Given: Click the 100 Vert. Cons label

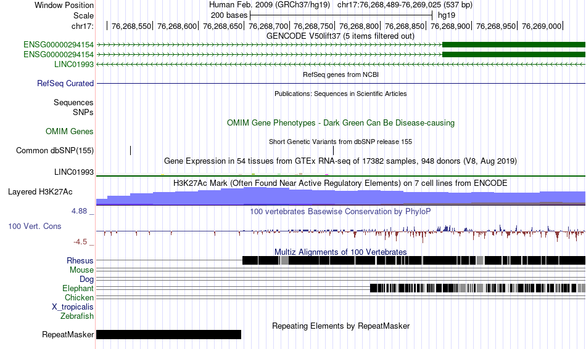Looking at the screenshot, I should click(x=35, y=226).
